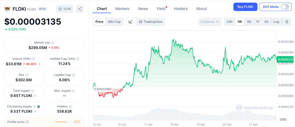Click the share icon next to watchlist

[x=80, y=9]
